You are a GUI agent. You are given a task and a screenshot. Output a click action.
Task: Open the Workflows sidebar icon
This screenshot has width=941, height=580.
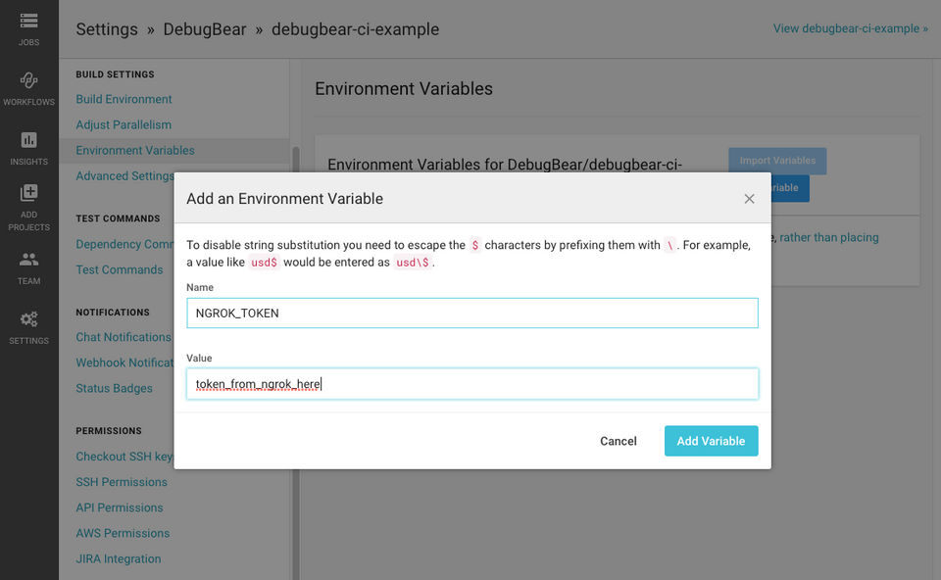(x=28, y=80)
